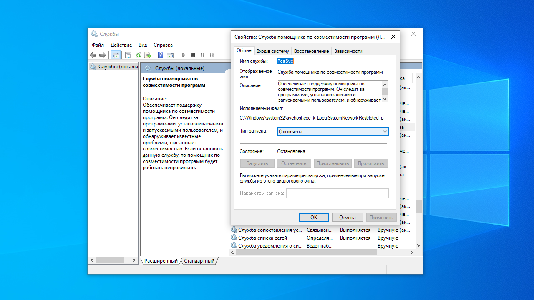Click the 'Связыван...' description cell
The width and height of the screenshot is (534, 300).
[320, 230]
